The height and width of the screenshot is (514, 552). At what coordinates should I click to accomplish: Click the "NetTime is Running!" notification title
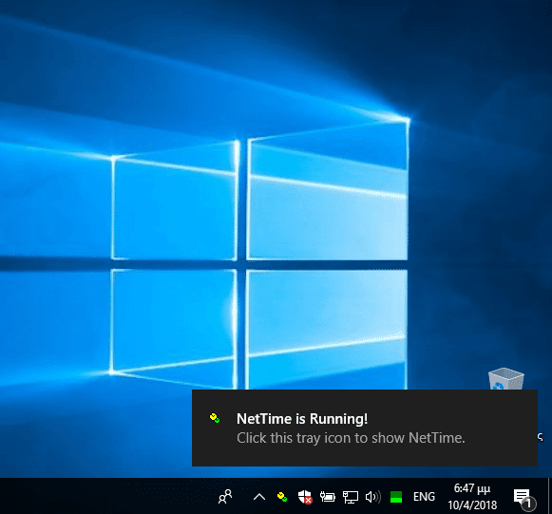tap(302, 419)
